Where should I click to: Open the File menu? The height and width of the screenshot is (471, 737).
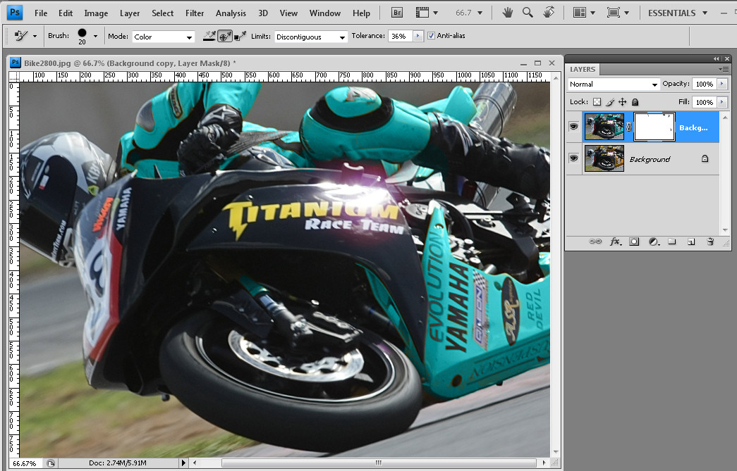[x=41, y=13]
